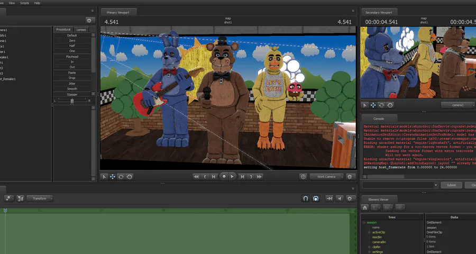
Task: Select the name tree item
Action: tap(376, 227)
